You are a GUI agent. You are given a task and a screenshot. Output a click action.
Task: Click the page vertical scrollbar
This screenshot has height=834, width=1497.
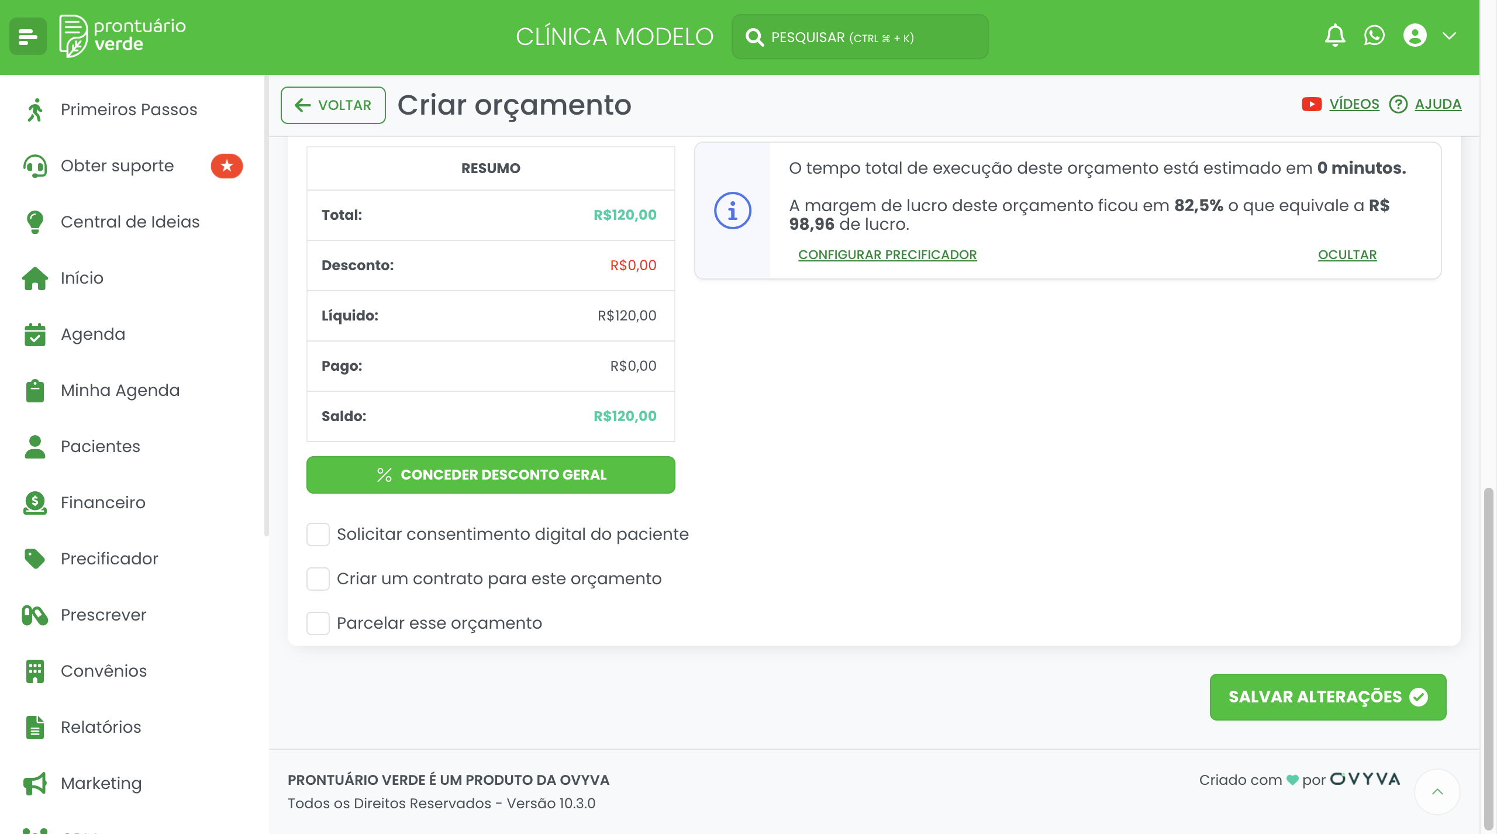(1488, 659)
